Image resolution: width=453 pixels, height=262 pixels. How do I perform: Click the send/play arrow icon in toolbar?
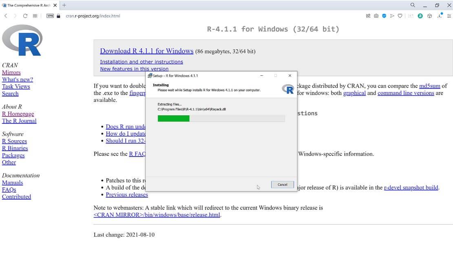click(392, 16)
